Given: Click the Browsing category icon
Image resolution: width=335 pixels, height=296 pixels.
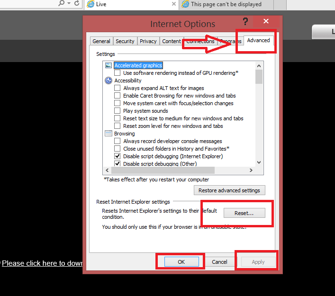Looking at the screenshot, I should 109,134.
